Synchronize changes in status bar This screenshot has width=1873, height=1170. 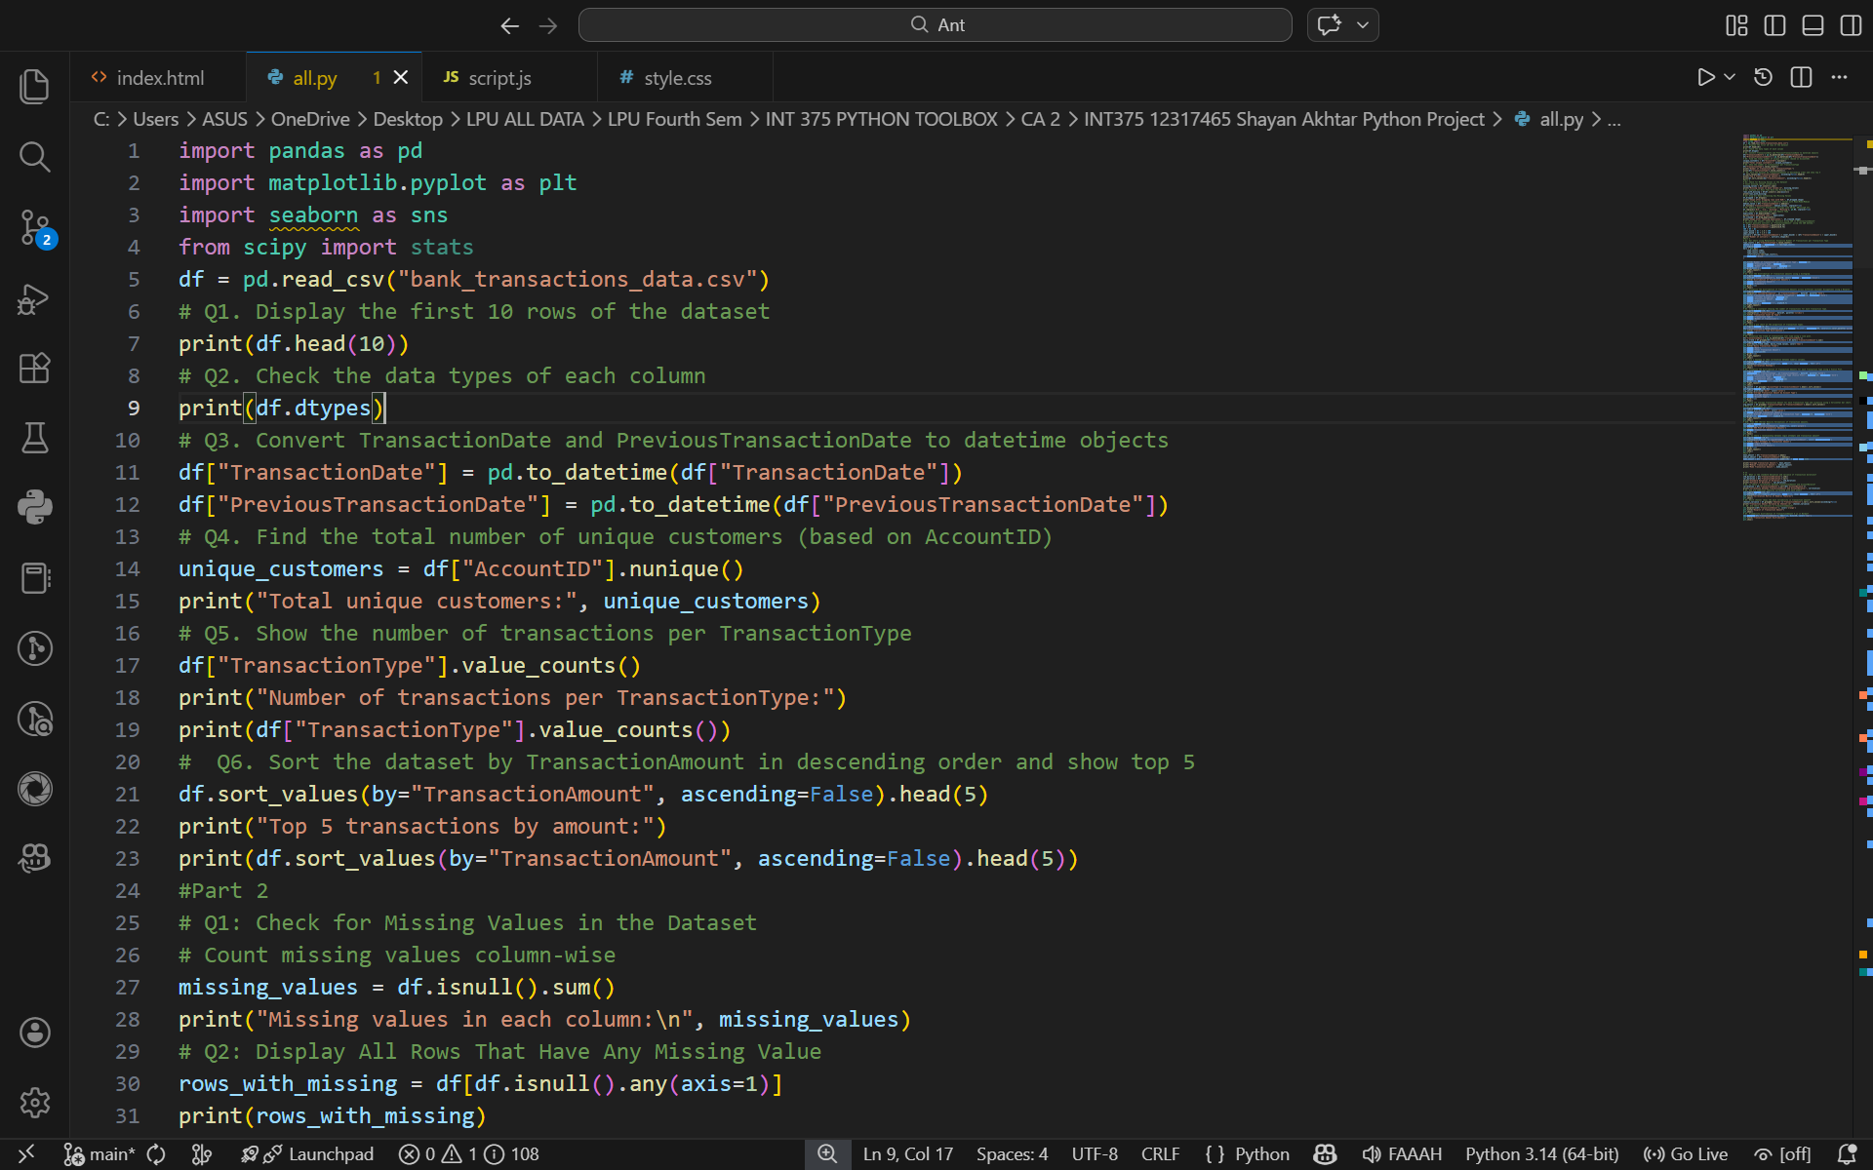coord(156,1154)
